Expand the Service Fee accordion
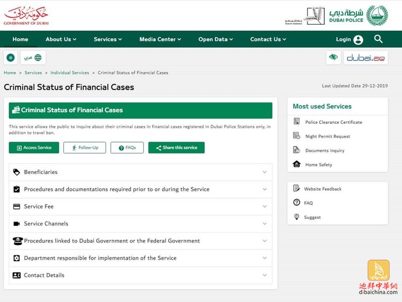402x302 pixels. pos(140,207)
